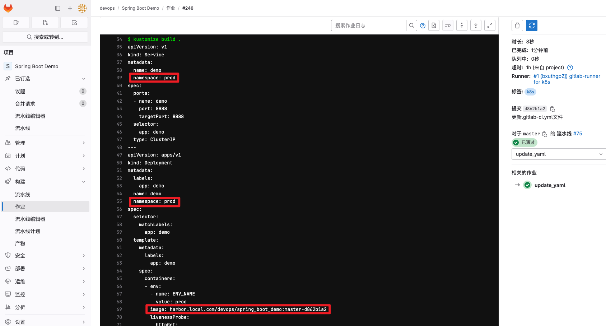Copy the master branch name
The image size is (606, 326).
[x=544, y=133]
